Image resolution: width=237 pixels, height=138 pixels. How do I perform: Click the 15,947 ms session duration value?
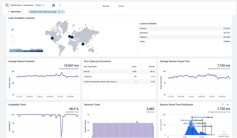tap(71, 66)
